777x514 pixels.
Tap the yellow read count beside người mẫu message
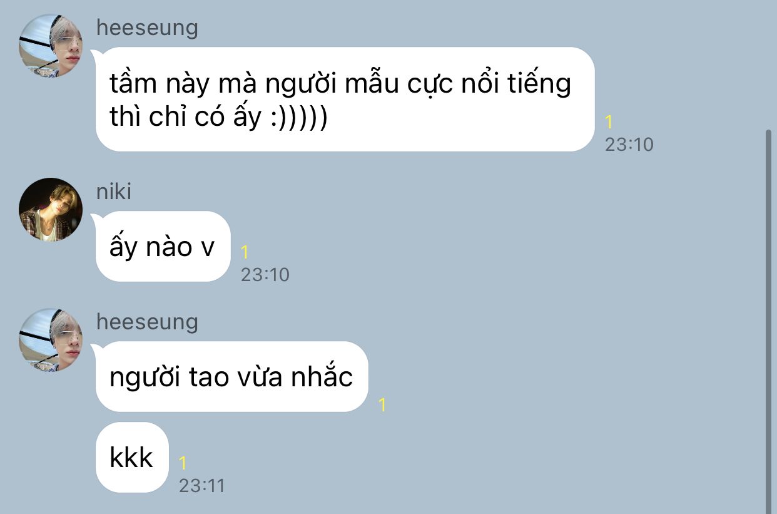[609, 122]
